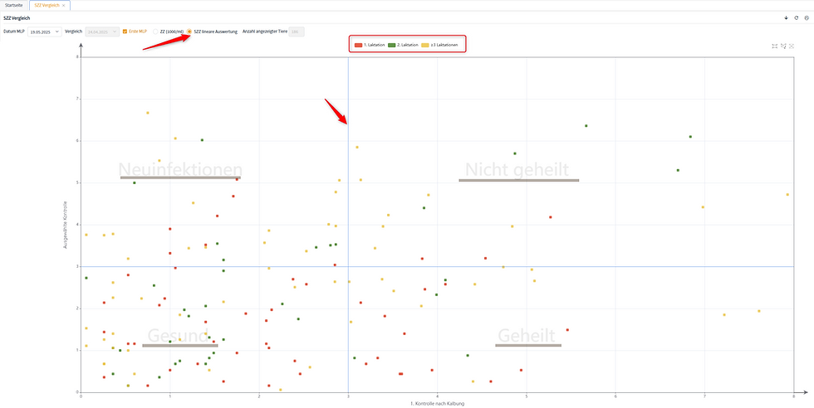Image resolution: width=814 pixels, height=408 pixels.
Task: Activate the polygon selection chart tool
Action: 783,46
